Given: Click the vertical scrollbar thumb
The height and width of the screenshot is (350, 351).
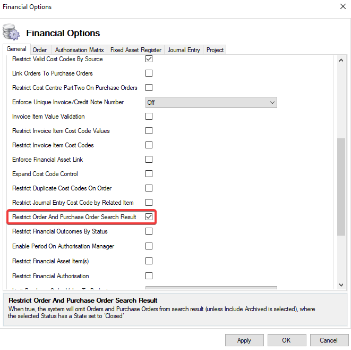Looking at the screenshot, I should (x=341, y=186).
